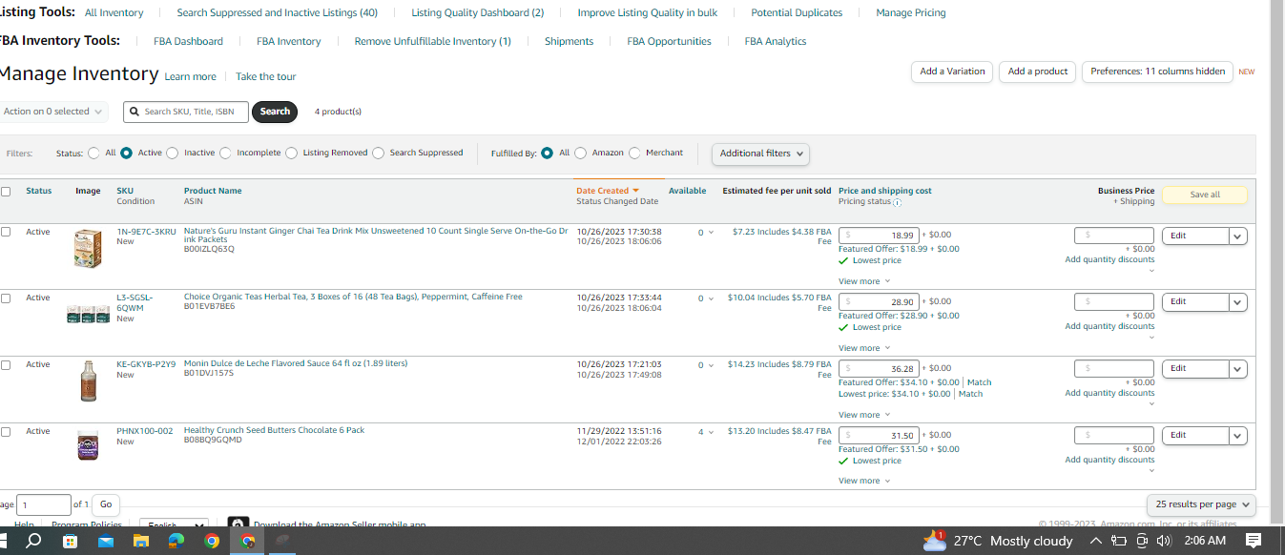Screen dimensions: 1285x555
Task: Select the checkbox for SKU PHNX100-002
Action: coord(6,432)
